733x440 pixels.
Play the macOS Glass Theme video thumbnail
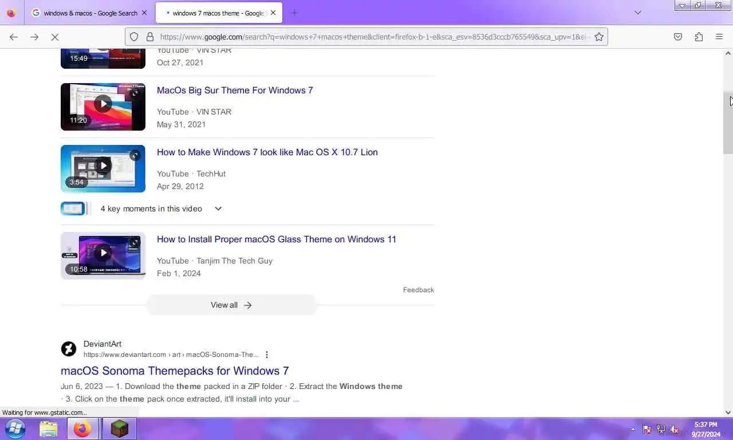[x=103, y=256]
